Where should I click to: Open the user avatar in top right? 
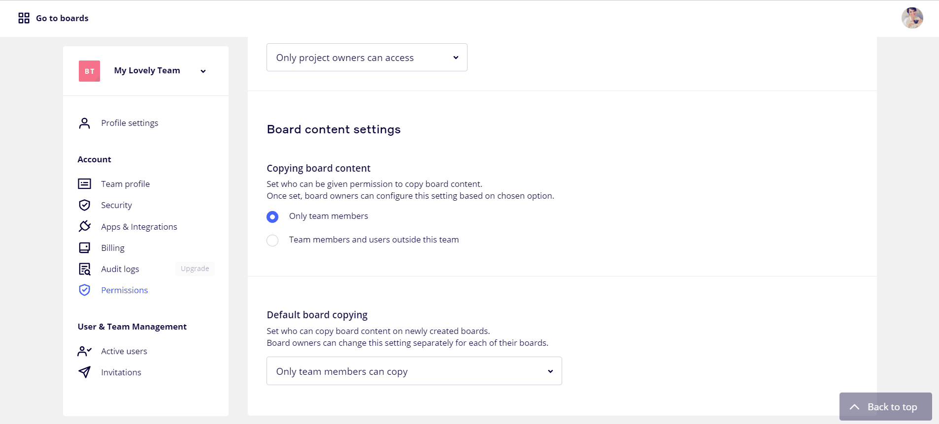click(912, 18)
